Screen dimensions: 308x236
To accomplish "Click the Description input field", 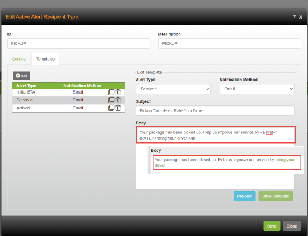I will coord(230,44).
